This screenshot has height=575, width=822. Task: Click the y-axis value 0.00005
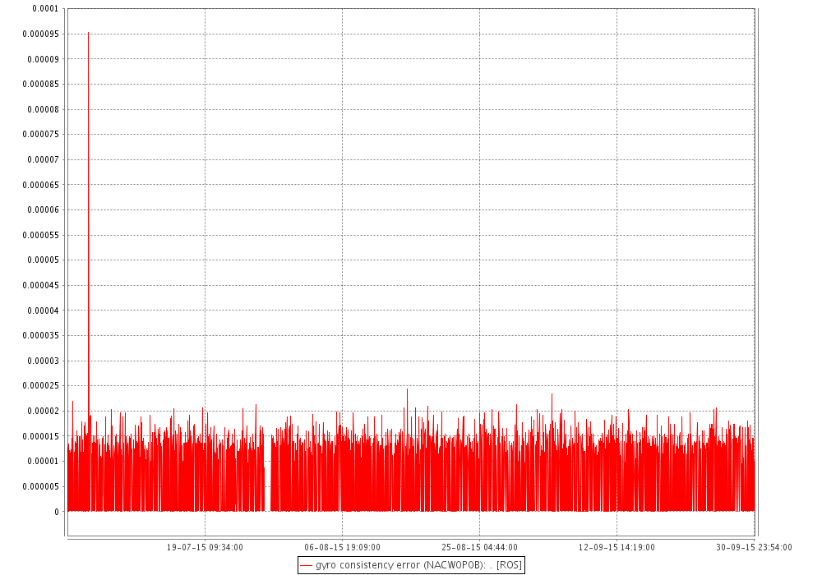[43, 260]
